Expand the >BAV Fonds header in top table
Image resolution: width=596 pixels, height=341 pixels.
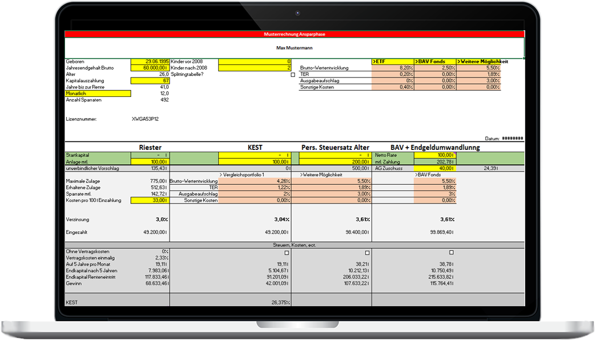435,62
